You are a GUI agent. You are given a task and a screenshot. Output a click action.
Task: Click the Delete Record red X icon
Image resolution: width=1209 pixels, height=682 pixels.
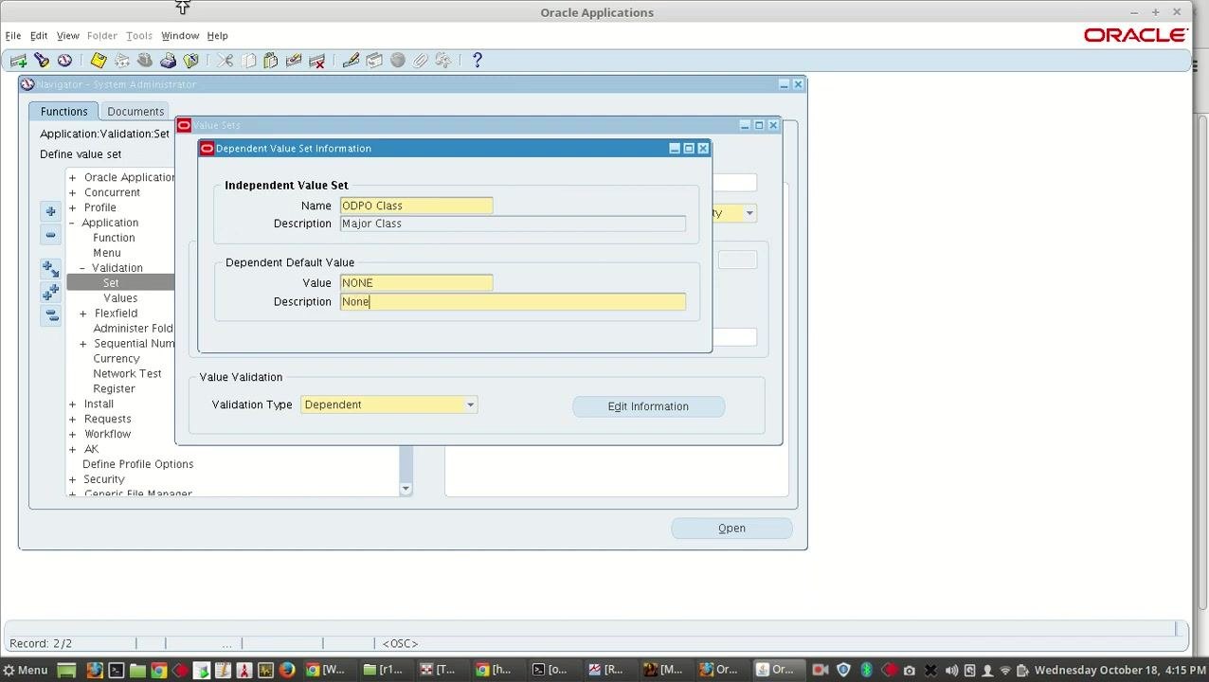(317, 61)
